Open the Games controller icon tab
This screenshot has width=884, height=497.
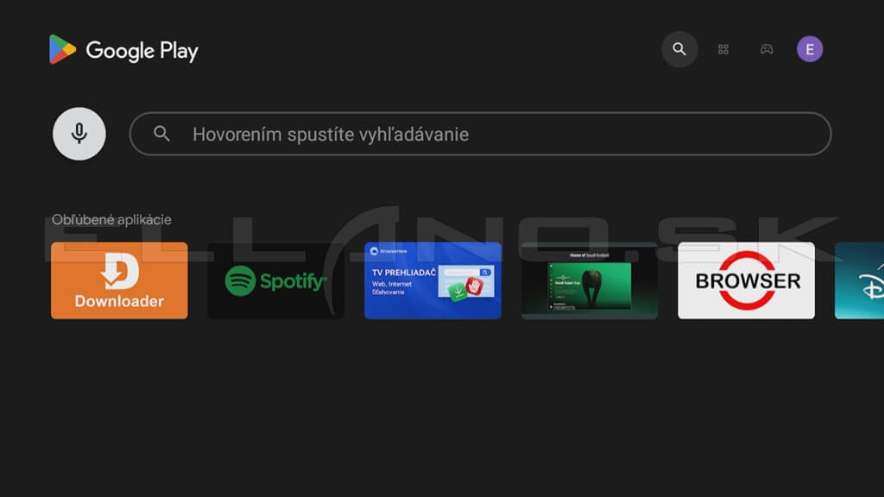click(x=767, y=49)
